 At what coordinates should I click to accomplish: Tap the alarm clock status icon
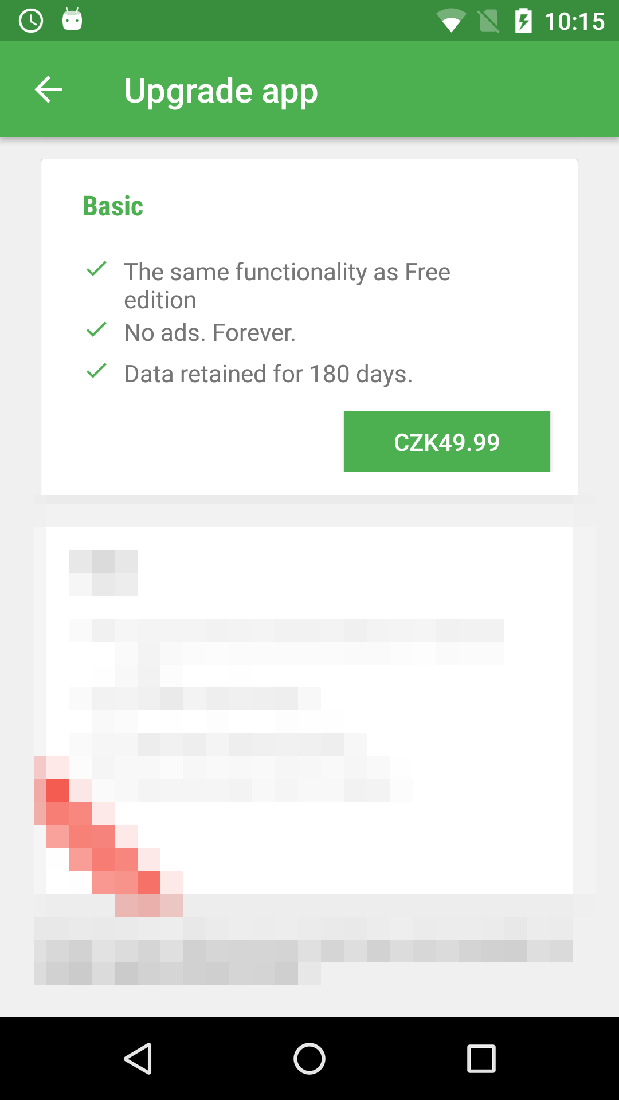tap(31, 21)
